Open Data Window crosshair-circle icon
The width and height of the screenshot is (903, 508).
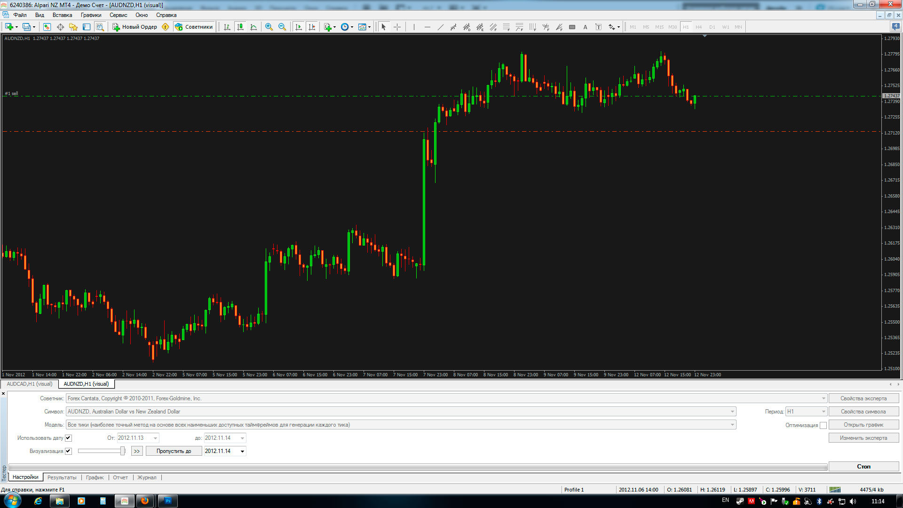(60, 27)
